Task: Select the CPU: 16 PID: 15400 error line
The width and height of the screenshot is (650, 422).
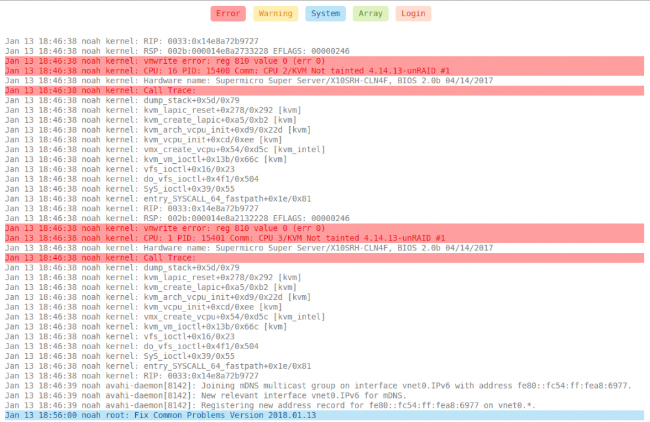Action: (x=324, y=71)
